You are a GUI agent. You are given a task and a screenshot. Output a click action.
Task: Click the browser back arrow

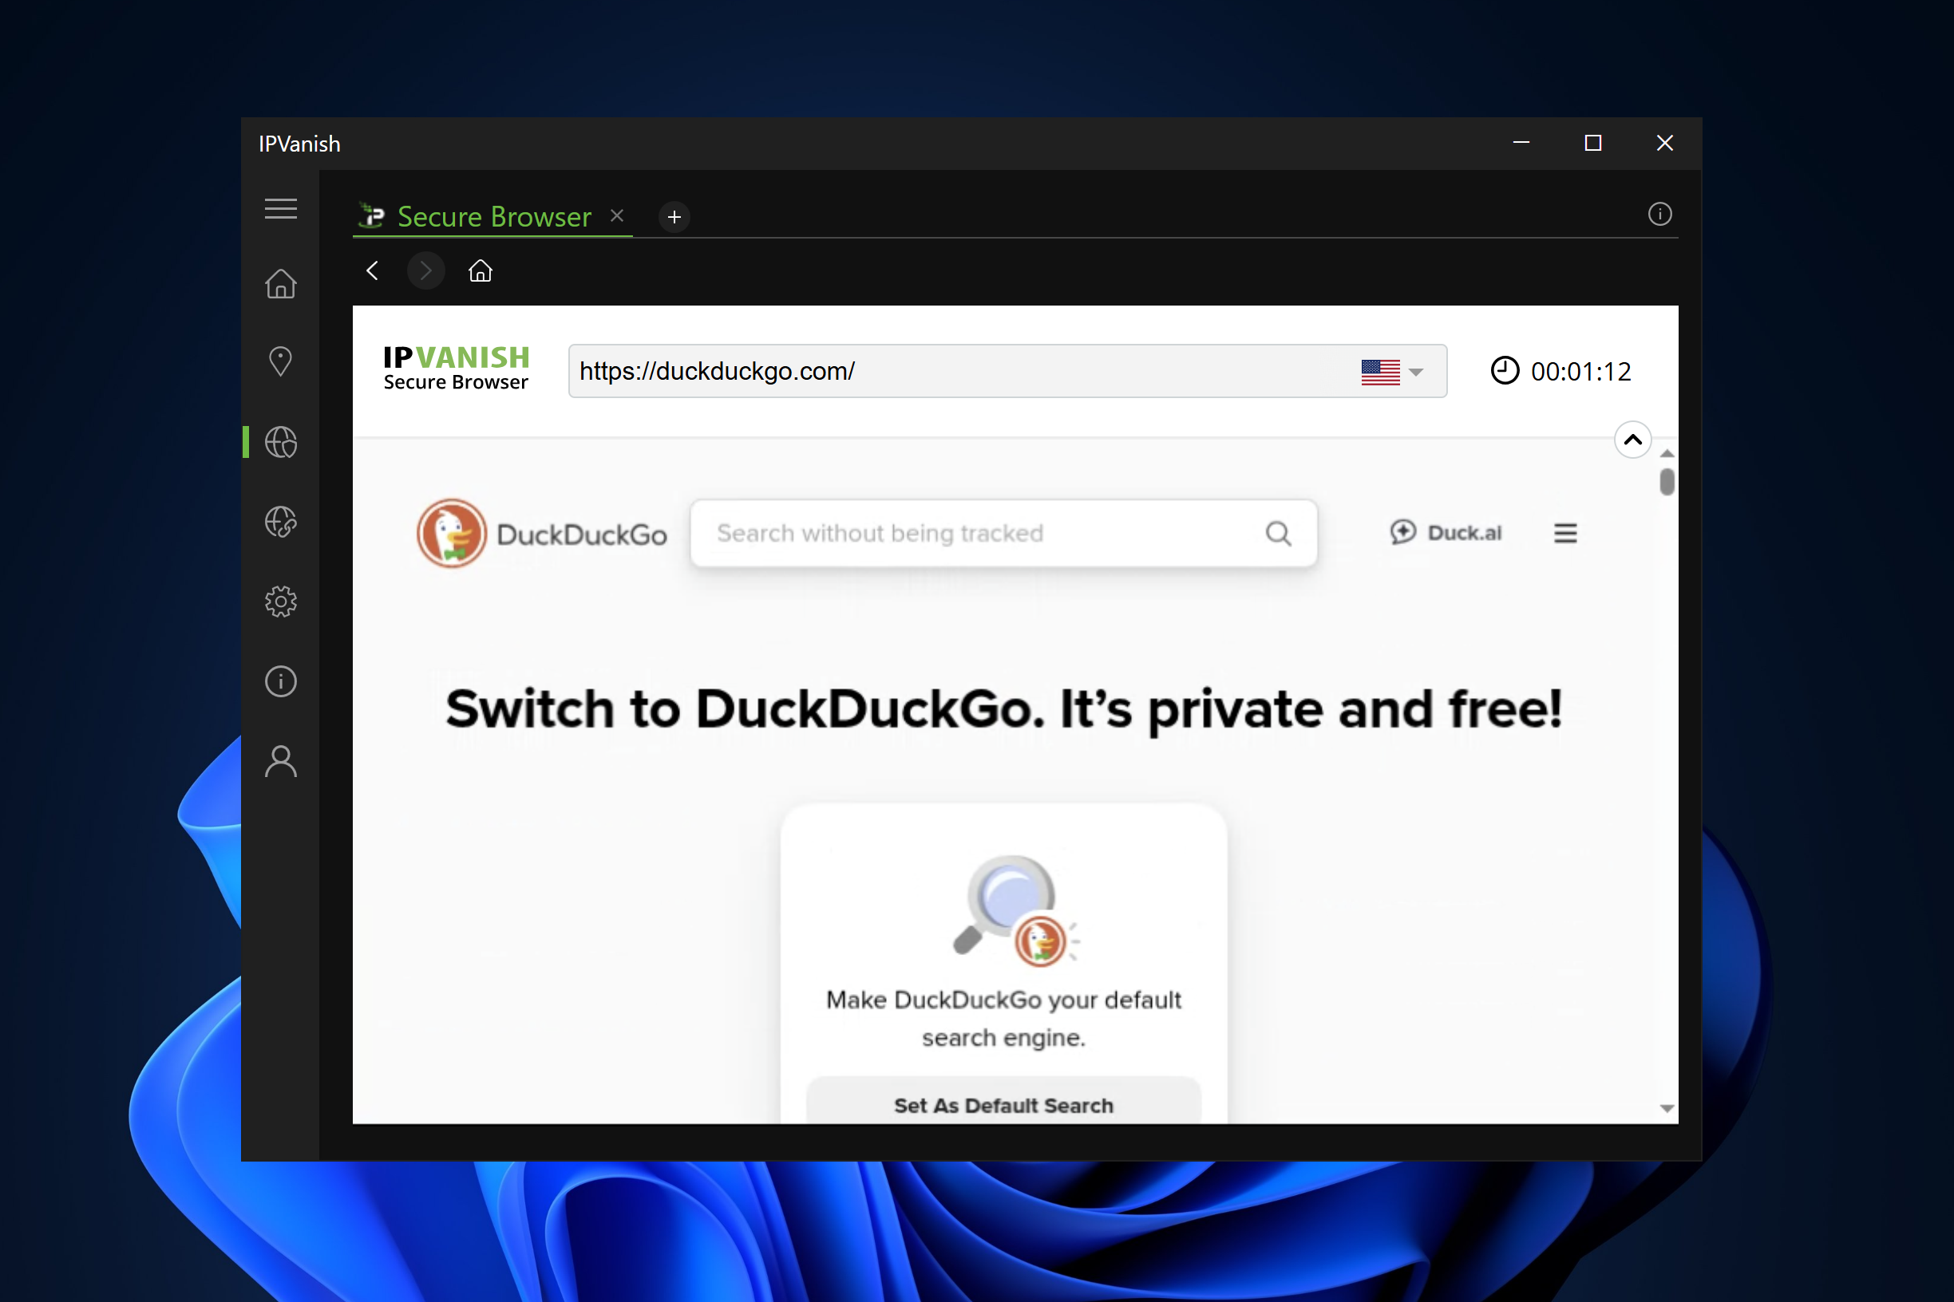(x=372, y=270)
